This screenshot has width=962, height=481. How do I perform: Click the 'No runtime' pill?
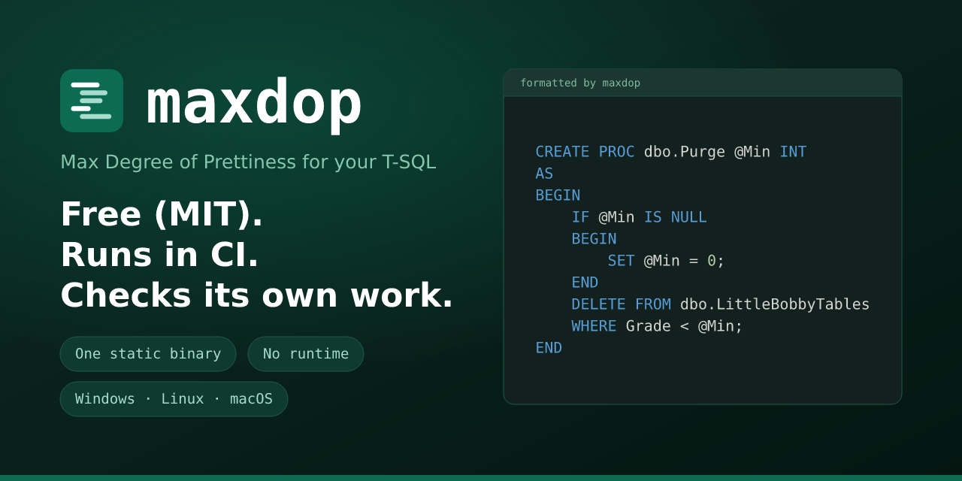tap(306, 354)
